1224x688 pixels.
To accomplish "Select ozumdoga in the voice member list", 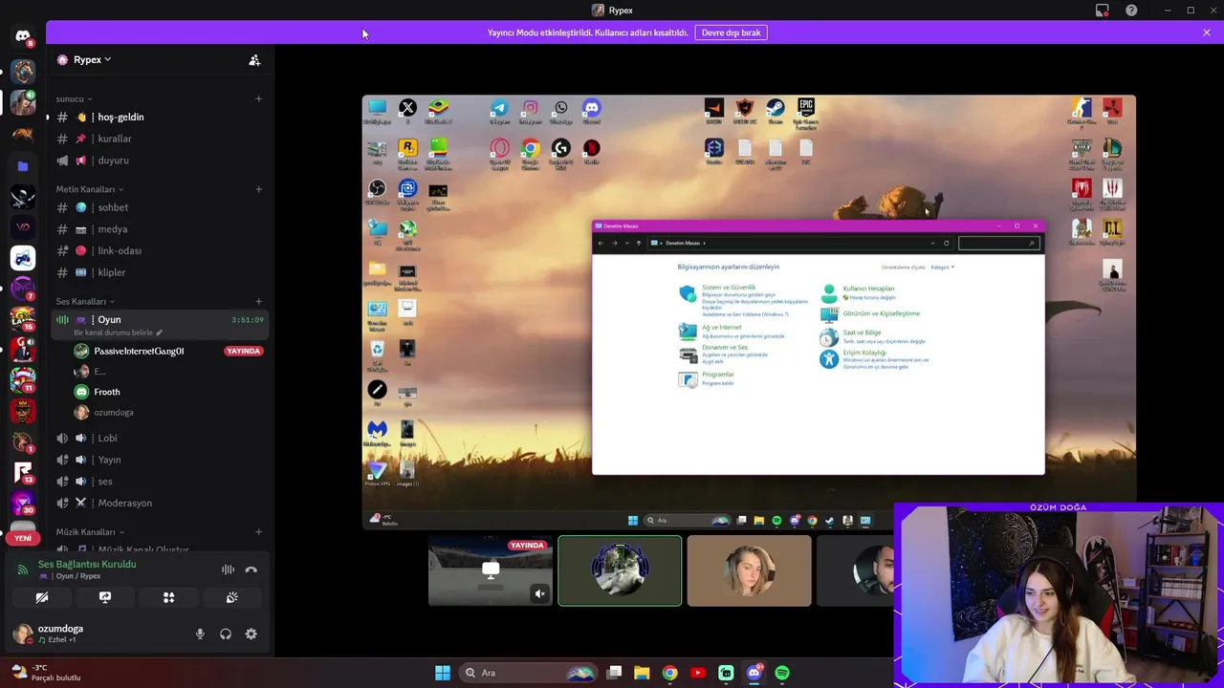I will (x=168, y=413).
